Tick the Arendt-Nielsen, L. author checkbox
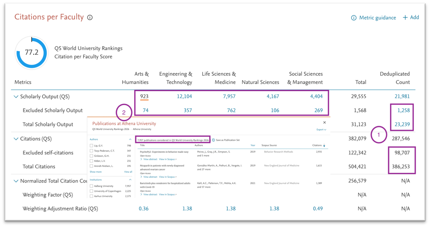 tap(91, 166)
